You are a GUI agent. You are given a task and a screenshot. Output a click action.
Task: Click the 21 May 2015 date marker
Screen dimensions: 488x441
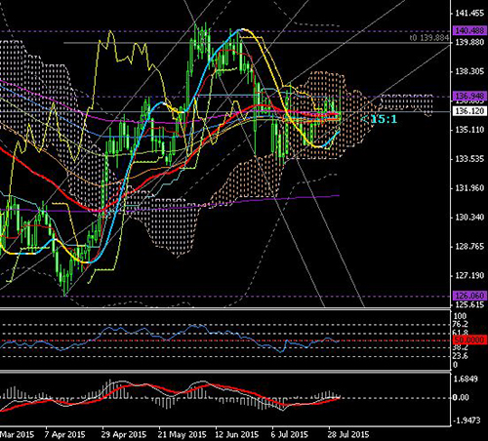183,434
